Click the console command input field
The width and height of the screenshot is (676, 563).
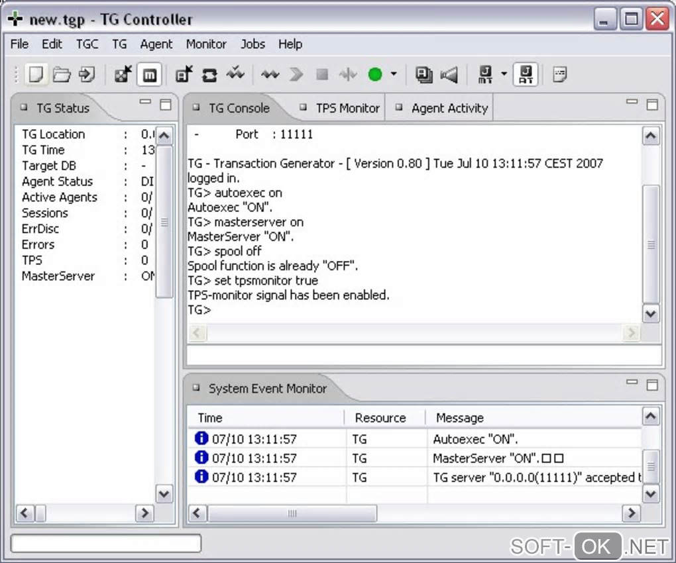[x=424, y=356]
